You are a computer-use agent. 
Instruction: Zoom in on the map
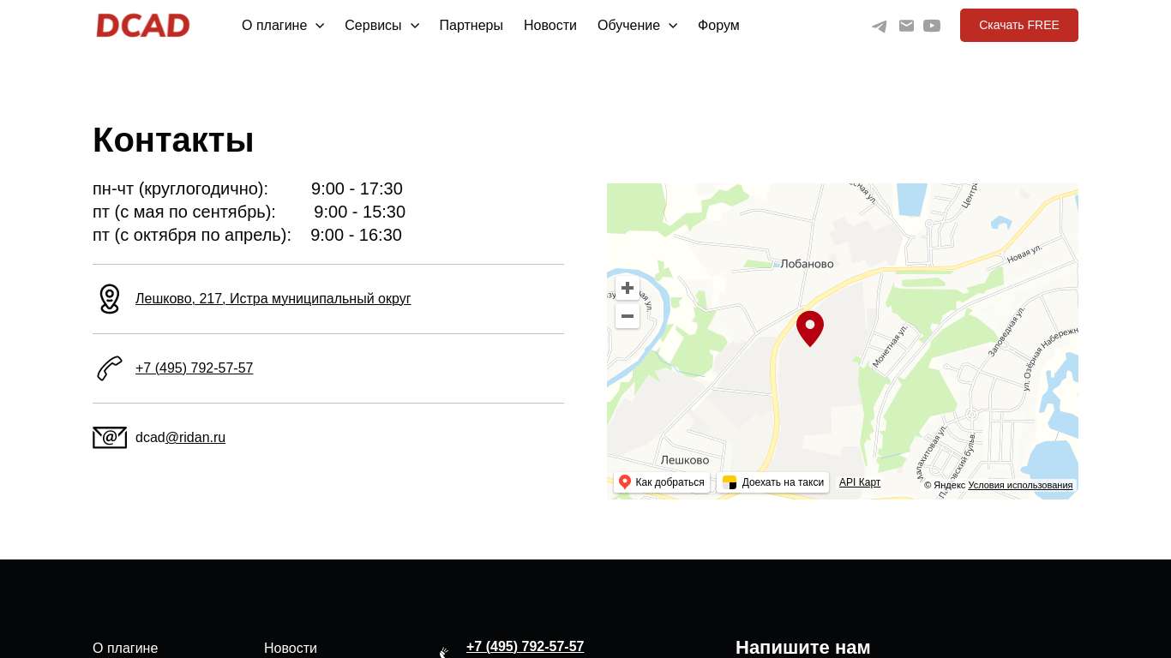tap(628, 288)
